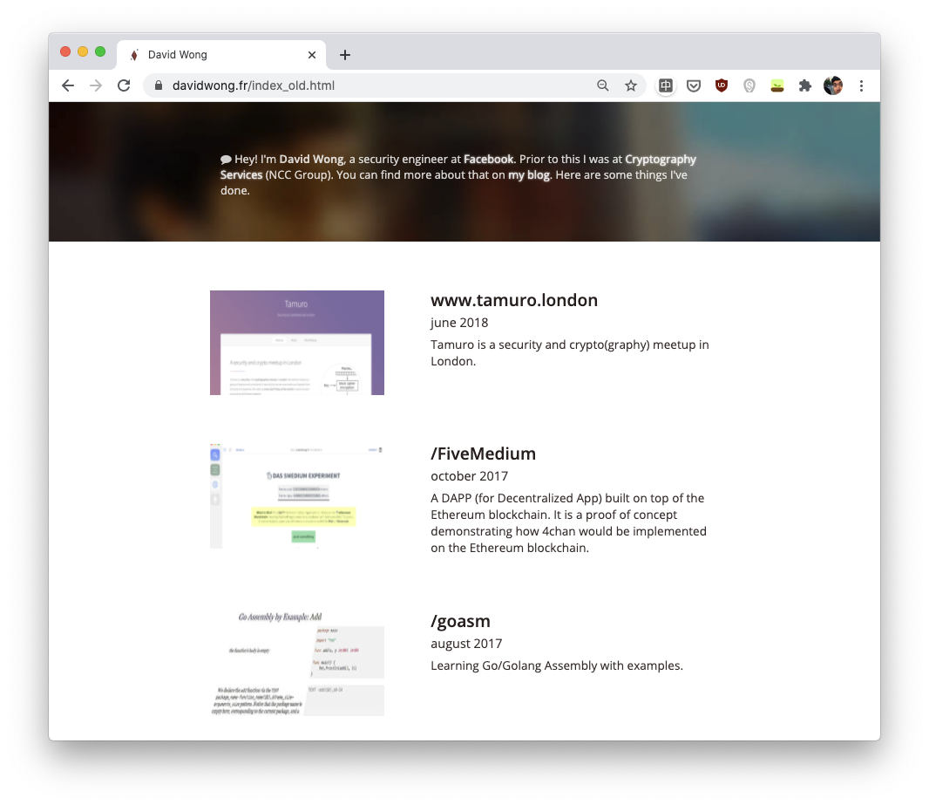Bookmark this page with the star
Image resolution: width=929 pixels, height=805 pixels.
pos(631,85)
